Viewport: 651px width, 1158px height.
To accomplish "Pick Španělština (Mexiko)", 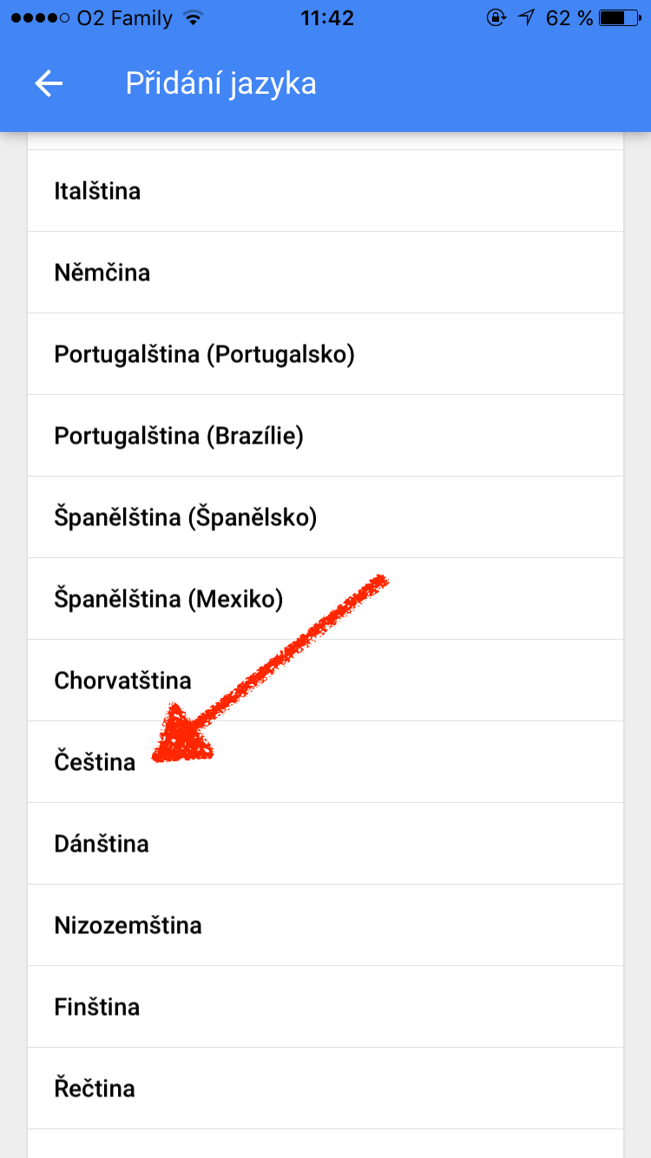I will click(168, 599).
